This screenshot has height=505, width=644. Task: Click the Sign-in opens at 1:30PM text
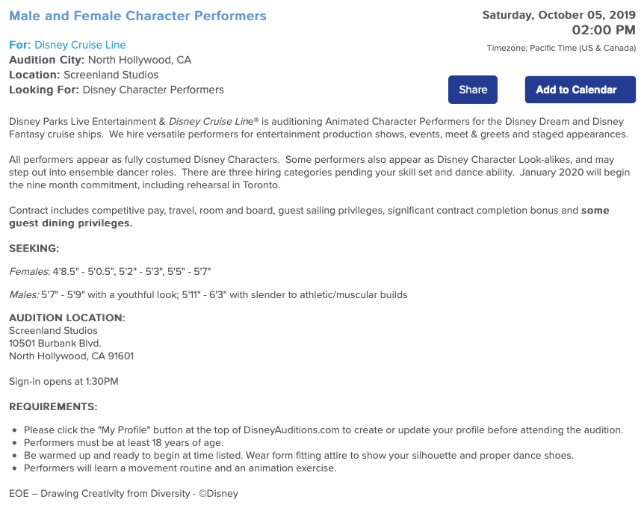click(x=64, y=382)
